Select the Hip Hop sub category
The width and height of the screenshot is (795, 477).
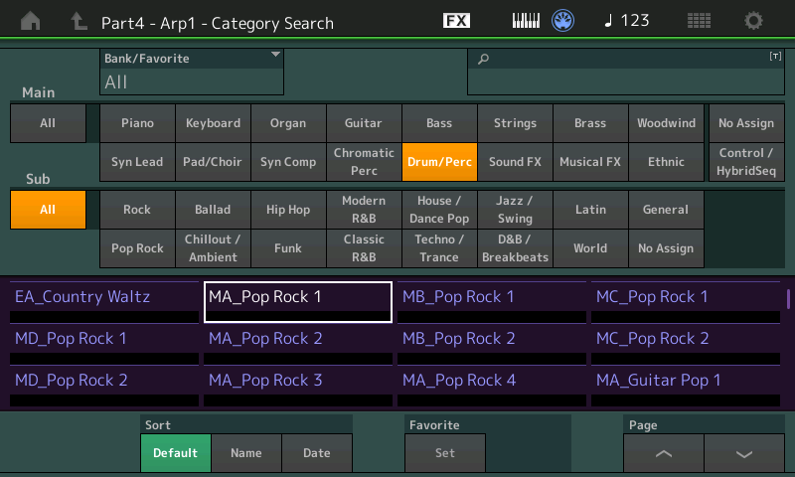click(x=288, y=210)
